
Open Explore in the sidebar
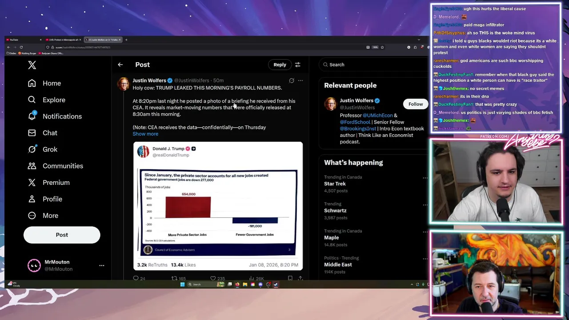click(x=47, y=100)
